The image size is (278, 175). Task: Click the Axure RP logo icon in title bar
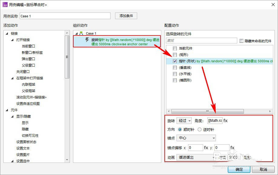coord(5,5)
